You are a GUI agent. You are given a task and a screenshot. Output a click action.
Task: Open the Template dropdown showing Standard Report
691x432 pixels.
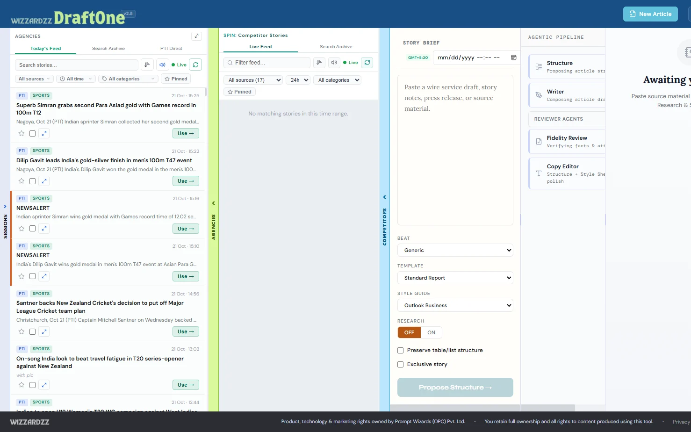tap(455, 278)
